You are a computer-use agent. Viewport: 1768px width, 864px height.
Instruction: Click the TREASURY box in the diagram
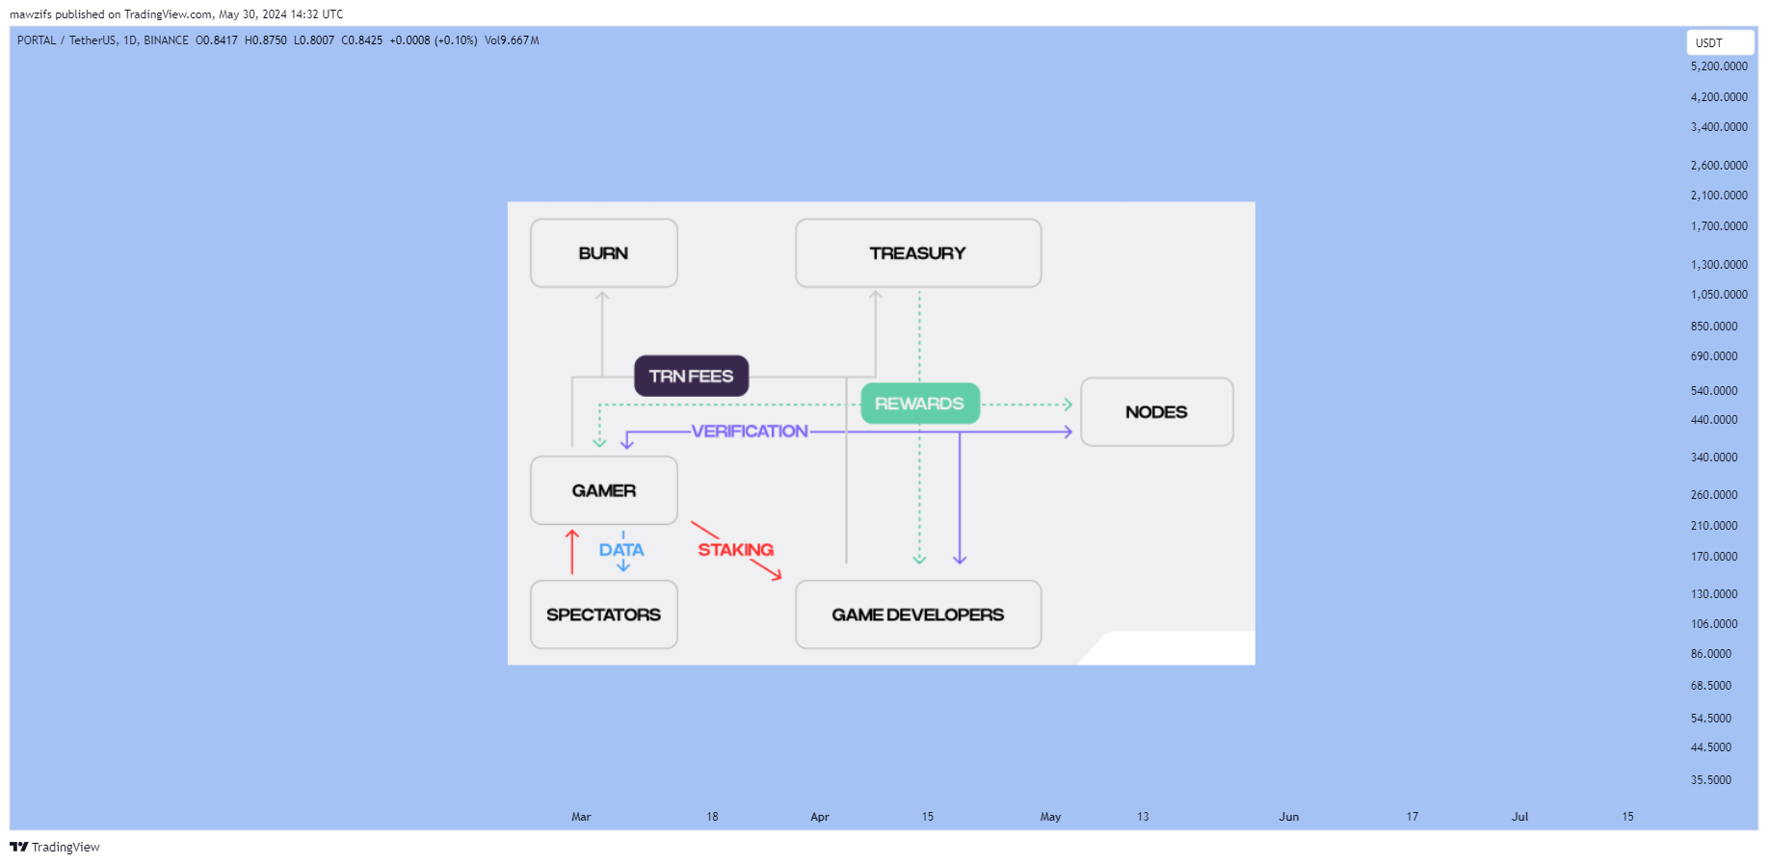pos(918,253)
